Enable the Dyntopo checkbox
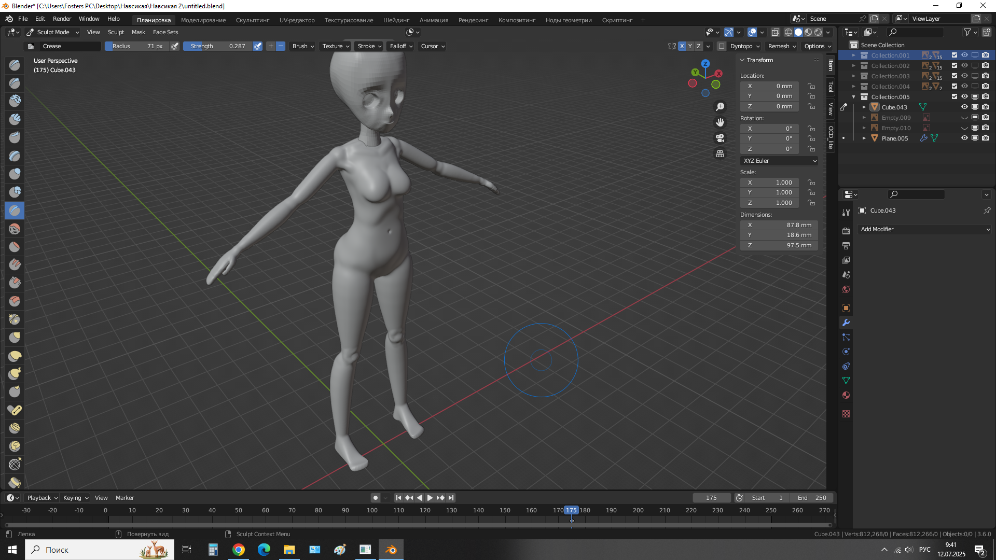996x560 pixels. coord(722,46)
